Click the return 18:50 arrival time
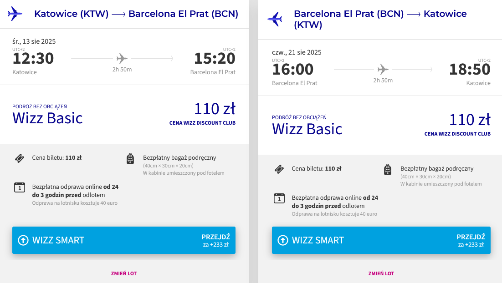Screen dimensions: 502x283 [x=470, y=70]
